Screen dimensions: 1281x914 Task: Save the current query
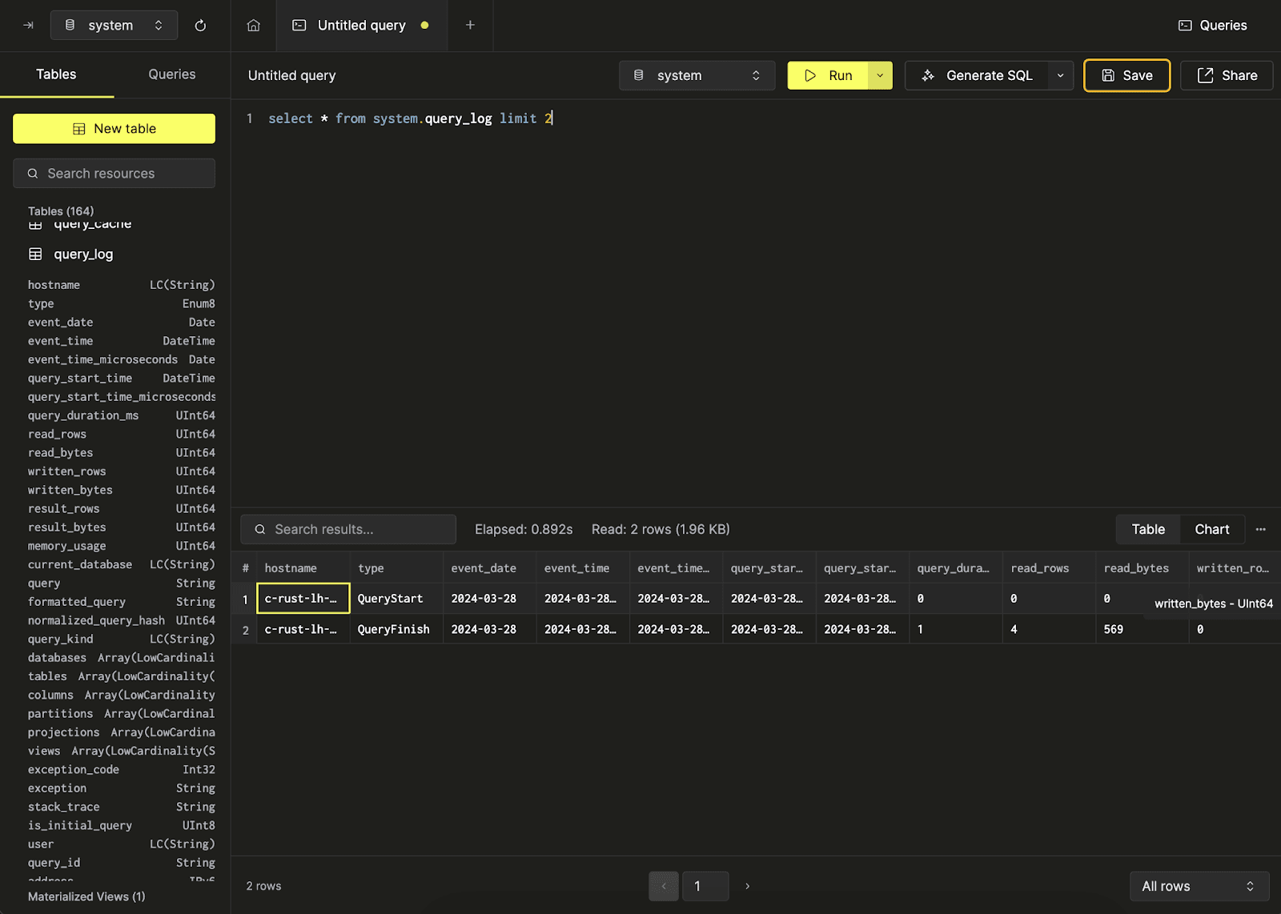click(x=1126, y=75)
